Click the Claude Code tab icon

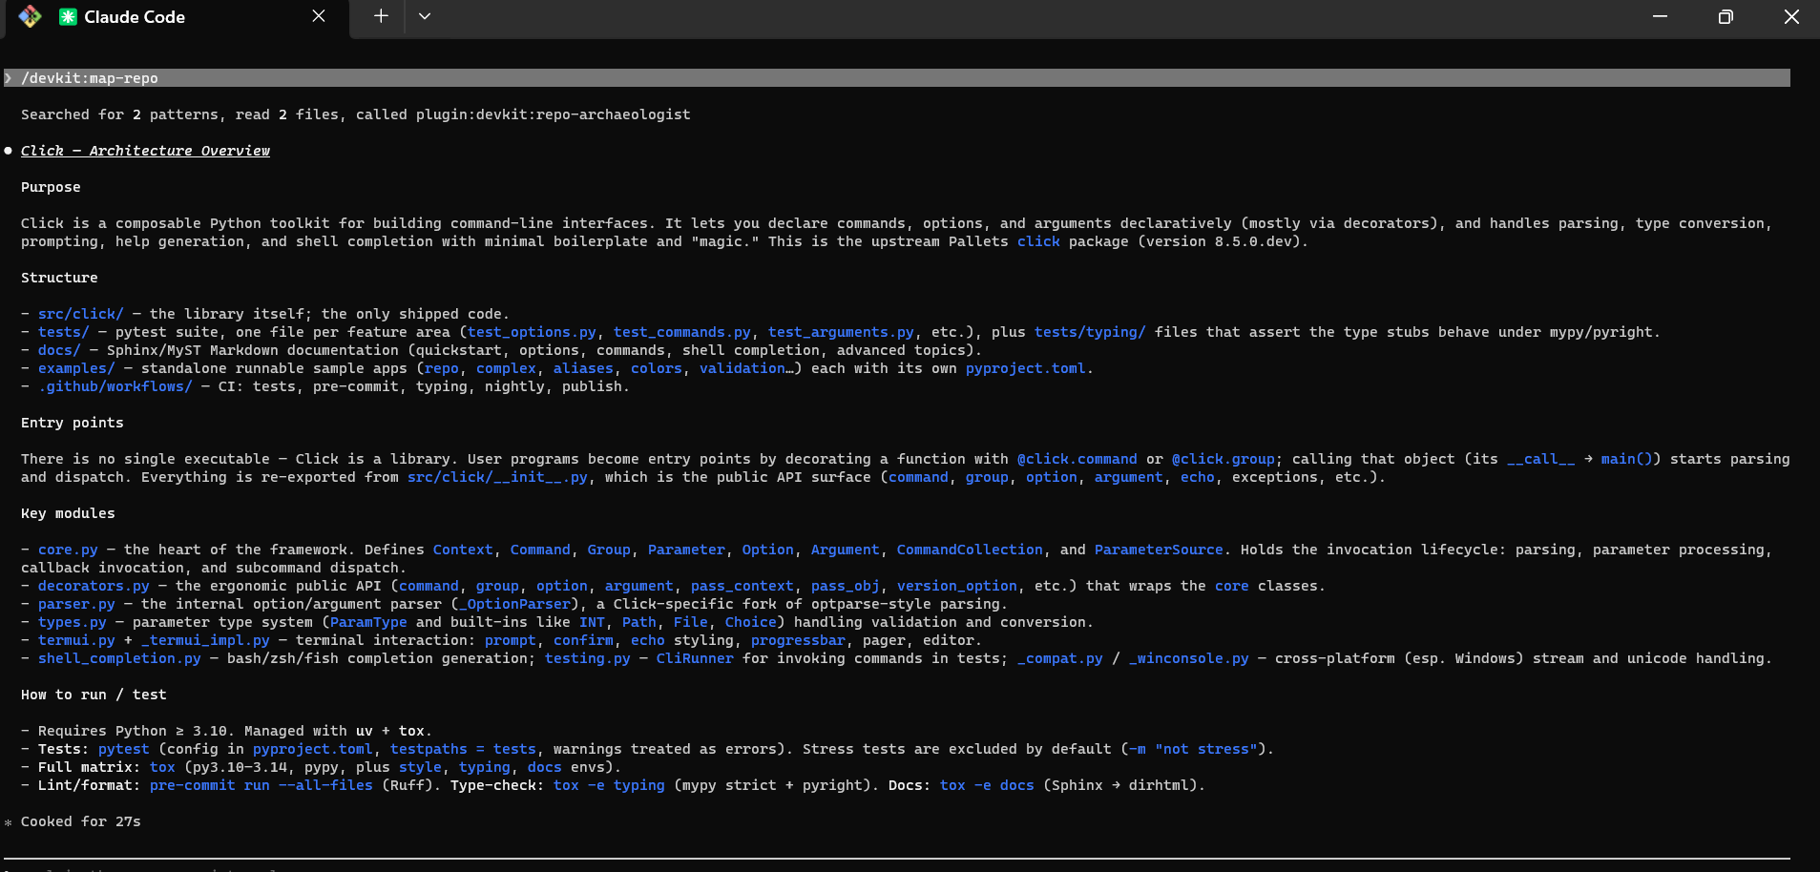[x=68, y=17]
